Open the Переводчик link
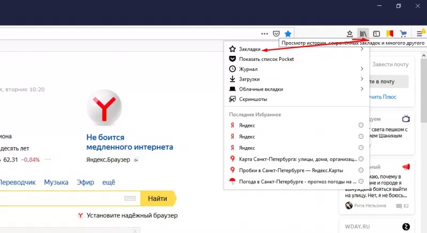The width and height of the screenshot is (427, 233). [18, 182]
